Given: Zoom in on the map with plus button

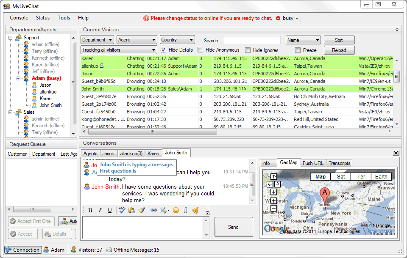Looking at the screenshot, I should tap(273, 200).
